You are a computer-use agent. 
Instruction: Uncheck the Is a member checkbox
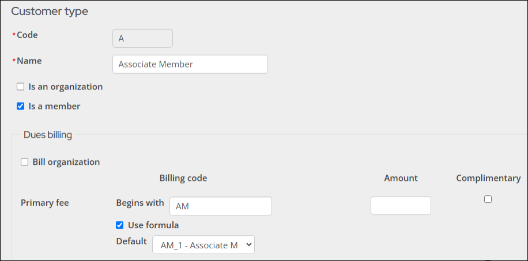(21, 106)
